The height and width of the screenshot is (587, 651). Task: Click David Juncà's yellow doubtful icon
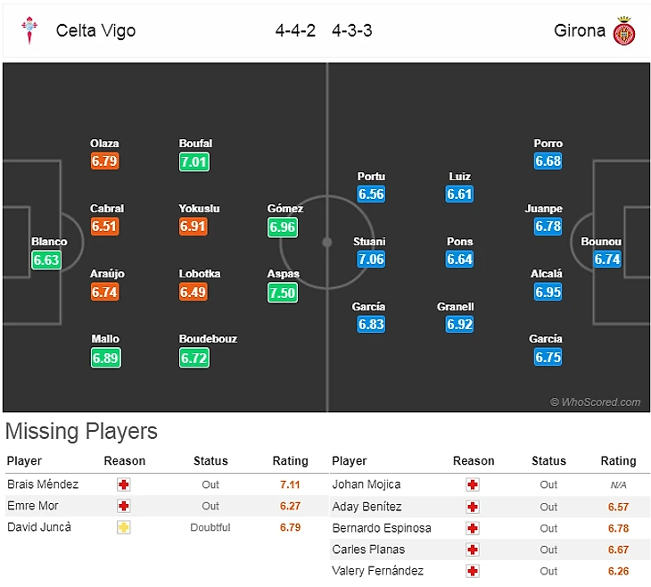coord(124,527)
